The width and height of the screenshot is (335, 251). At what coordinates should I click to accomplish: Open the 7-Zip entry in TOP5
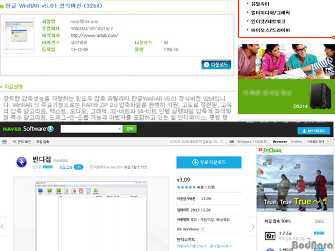tap(287, 233)
